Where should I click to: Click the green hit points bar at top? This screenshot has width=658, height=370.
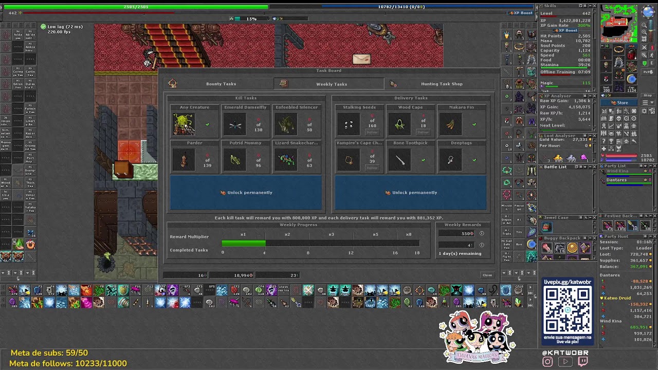[x=136, y=7]
